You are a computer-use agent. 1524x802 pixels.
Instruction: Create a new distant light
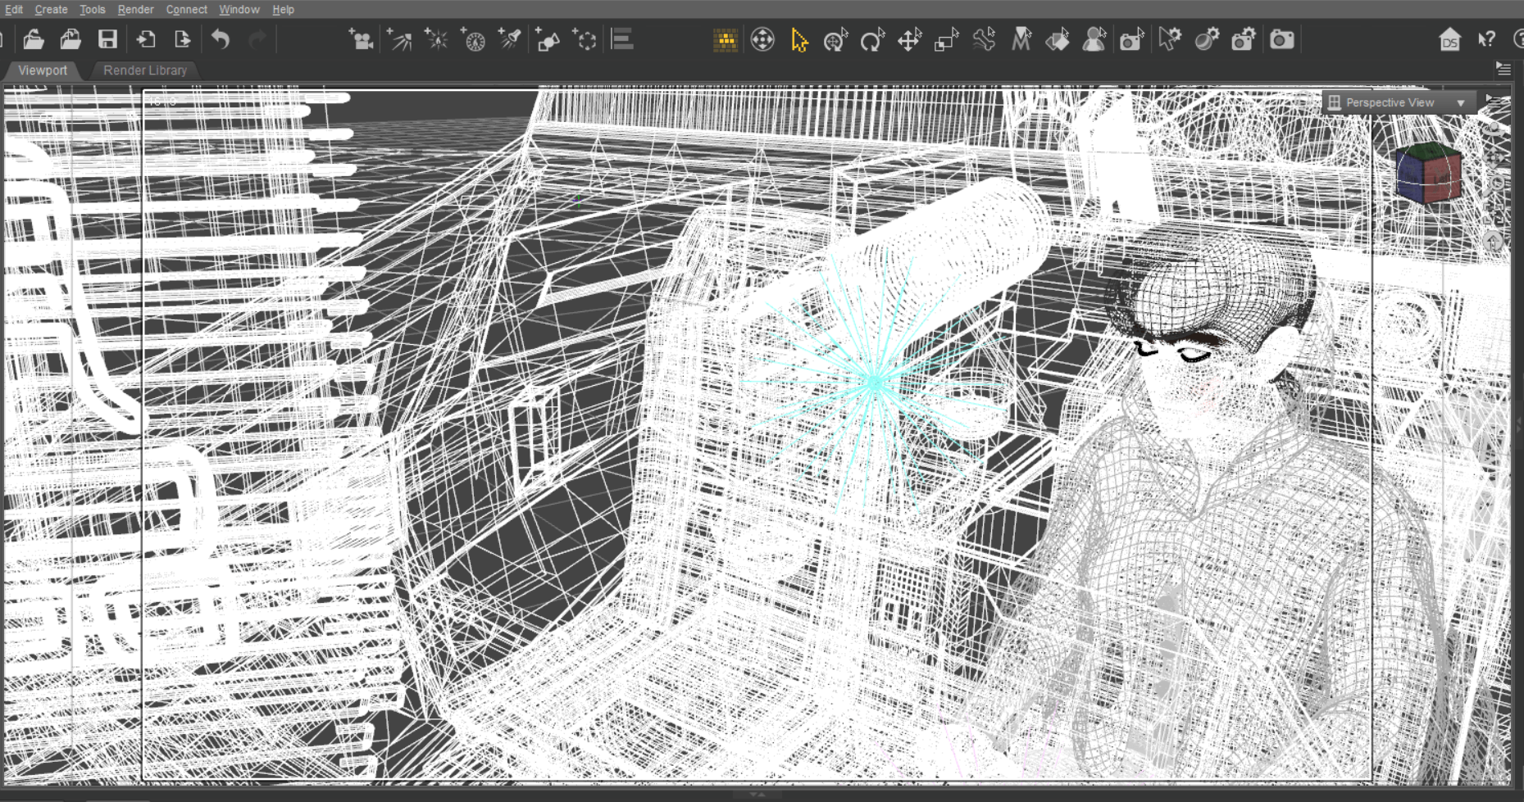(x=398, y=39)
